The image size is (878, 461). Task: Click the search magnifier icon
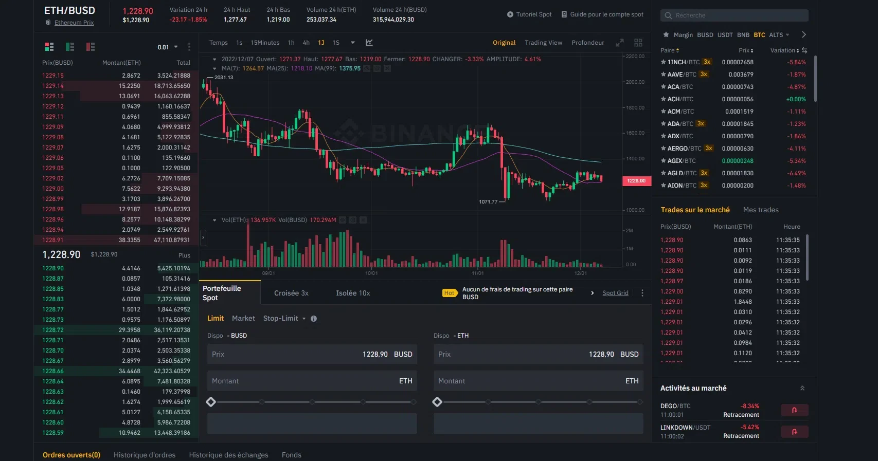(668, 15)
